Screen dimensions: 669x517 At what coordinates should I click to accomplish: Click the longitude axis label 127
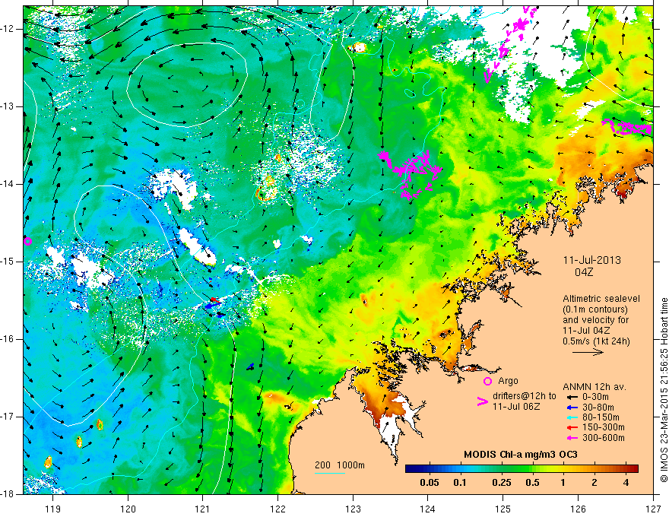653,509
